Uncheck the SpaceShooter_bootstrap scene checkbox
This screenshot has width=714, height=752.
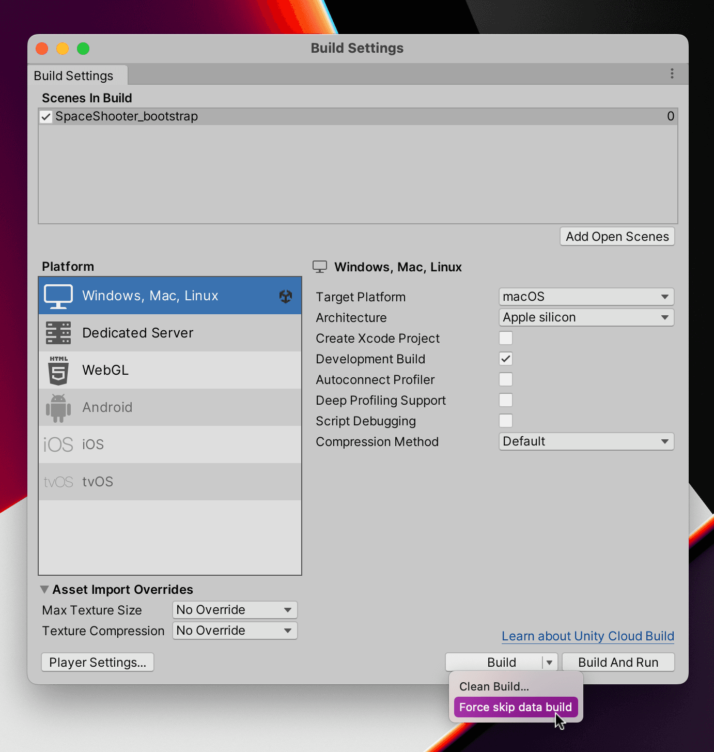(x=46, y=117)
